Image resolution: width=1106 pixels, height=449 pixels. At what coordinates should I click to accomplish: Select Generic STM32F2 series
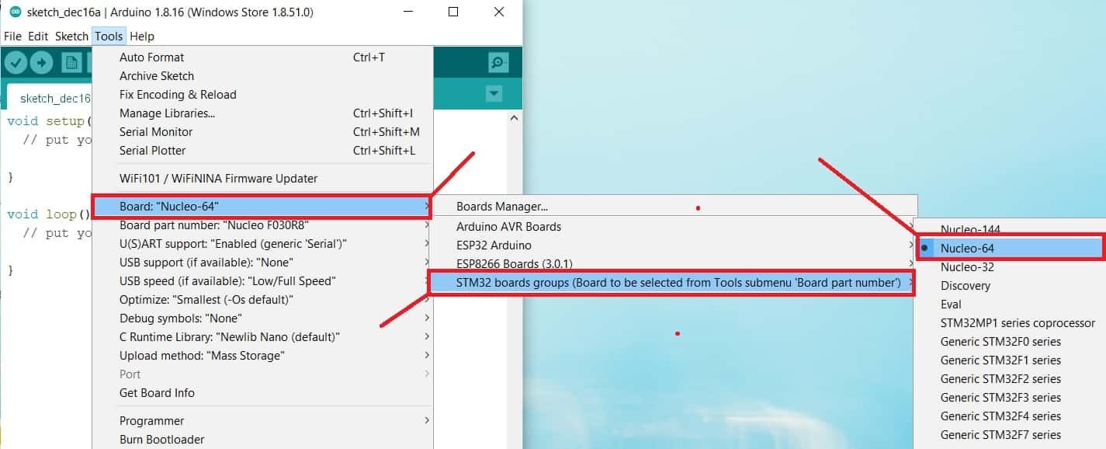coord(1010,379)
